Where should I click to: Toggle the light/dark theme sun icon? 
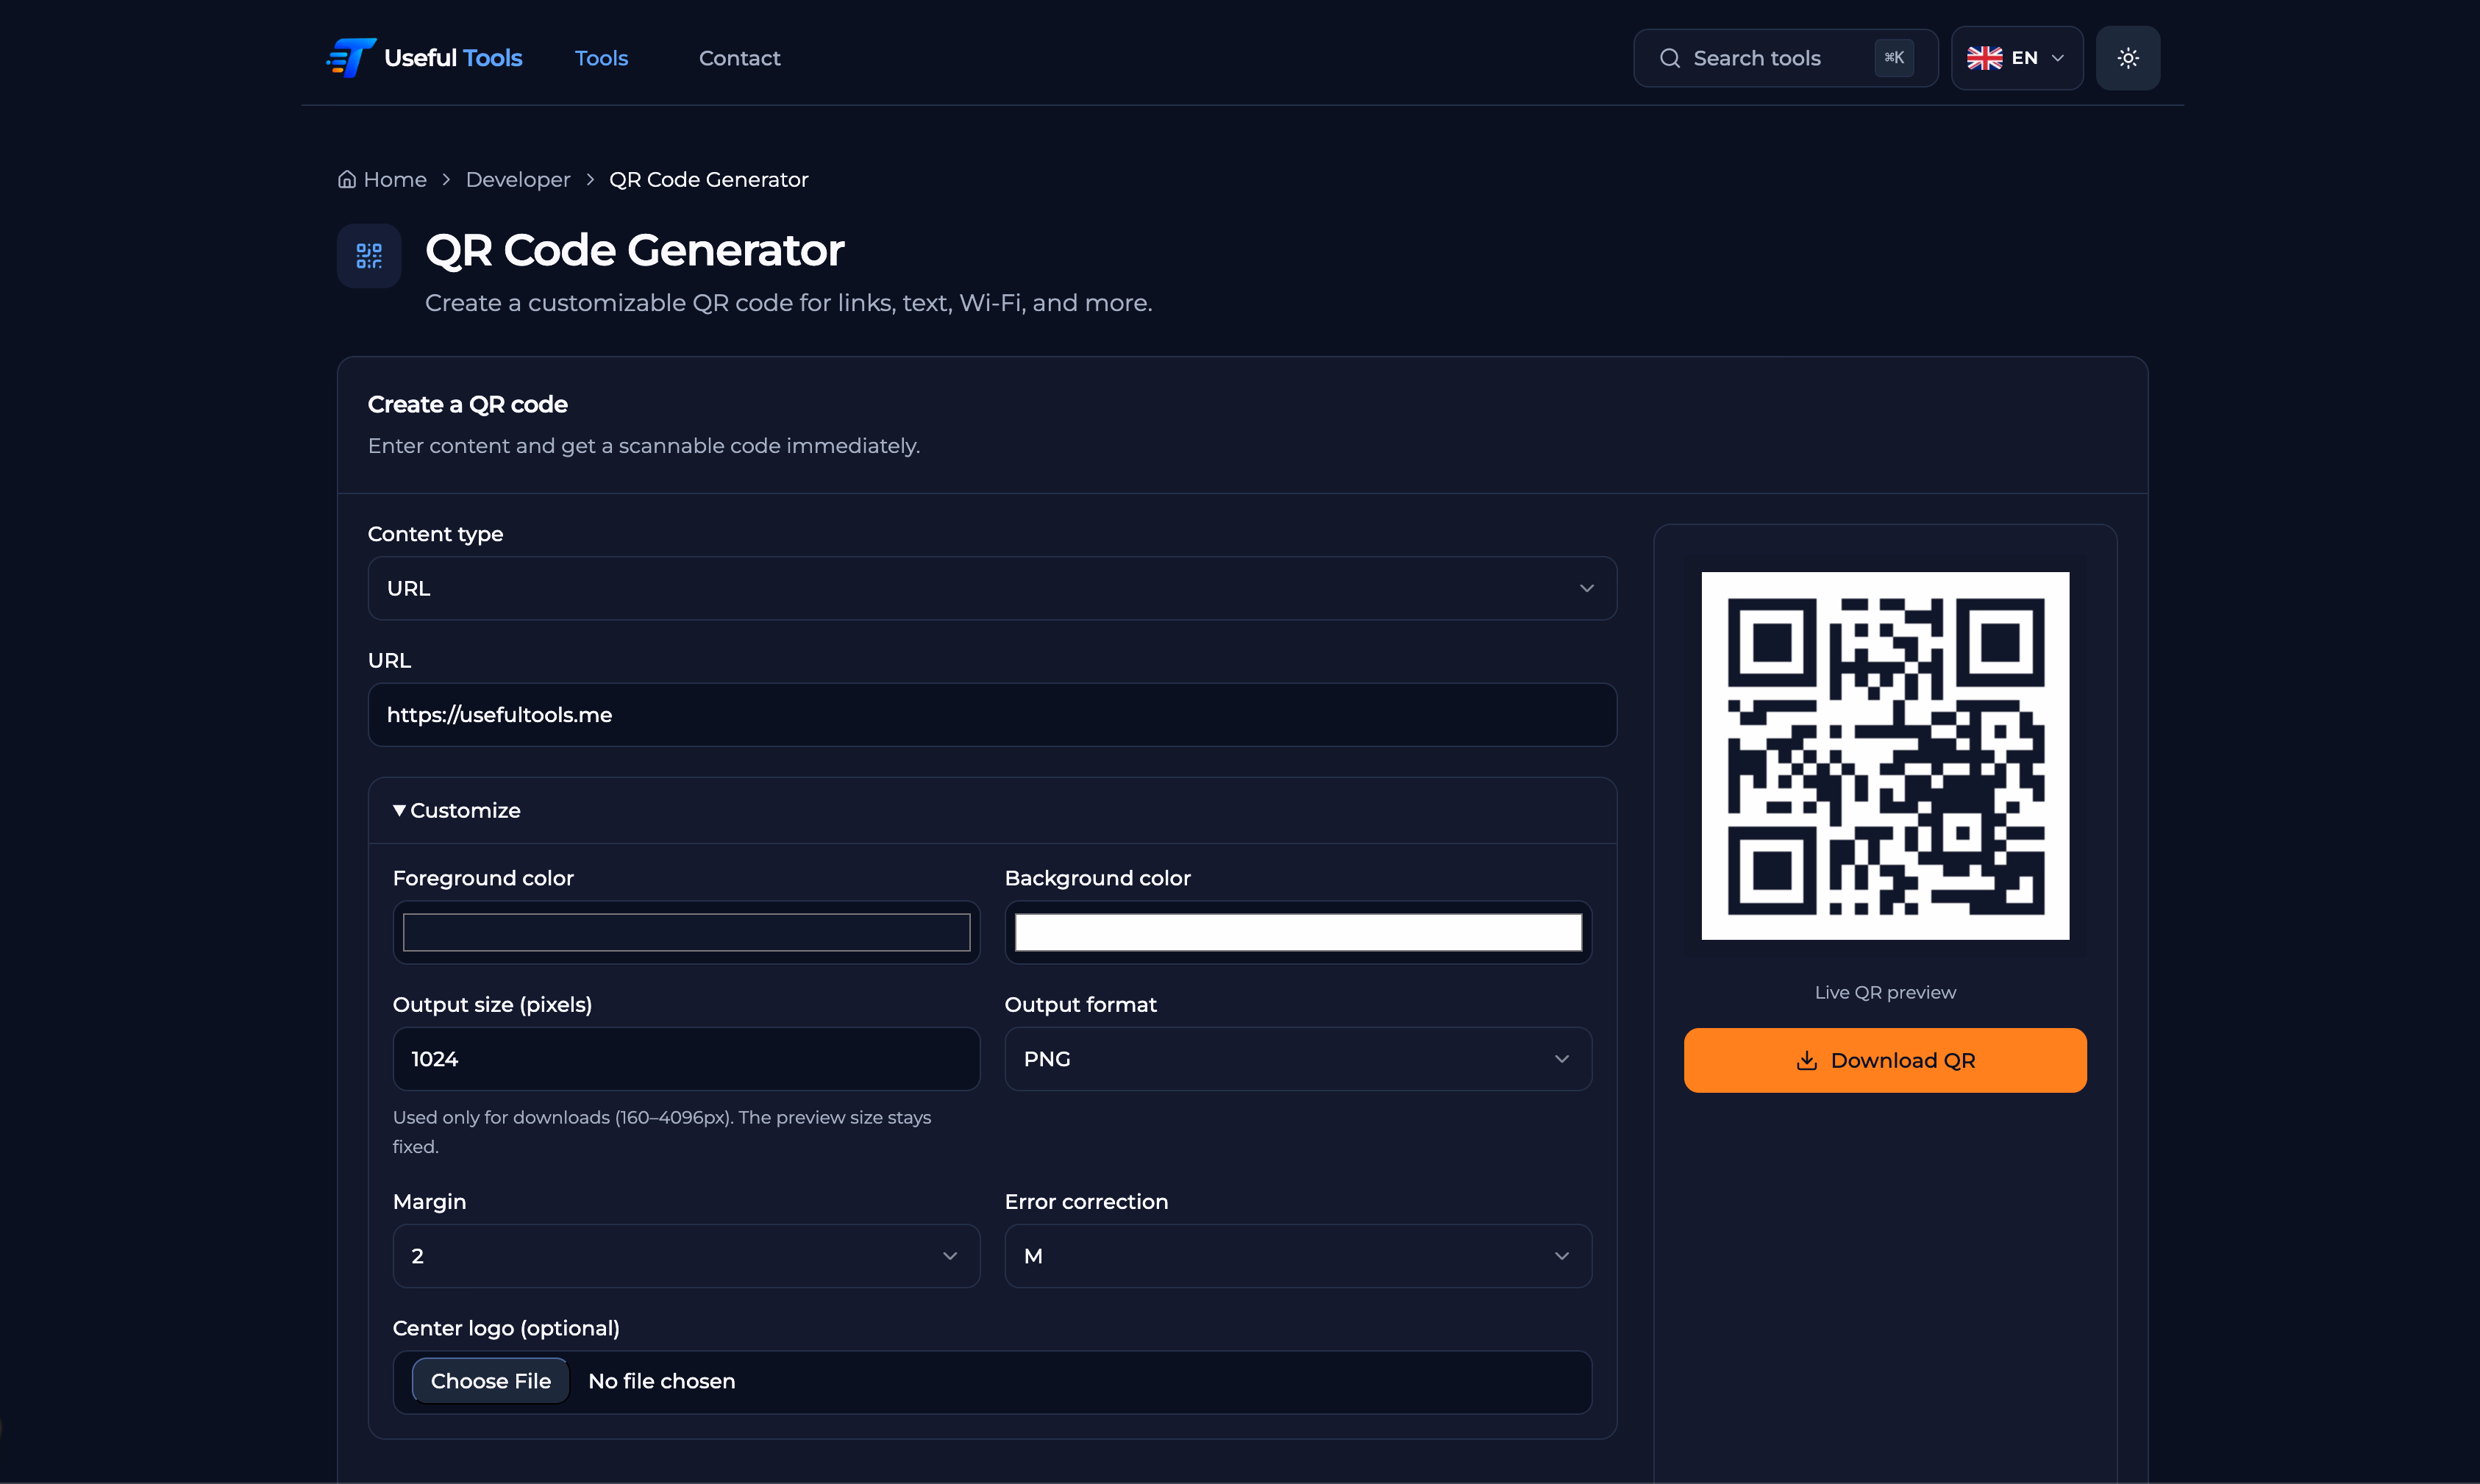pos(2128,58)
